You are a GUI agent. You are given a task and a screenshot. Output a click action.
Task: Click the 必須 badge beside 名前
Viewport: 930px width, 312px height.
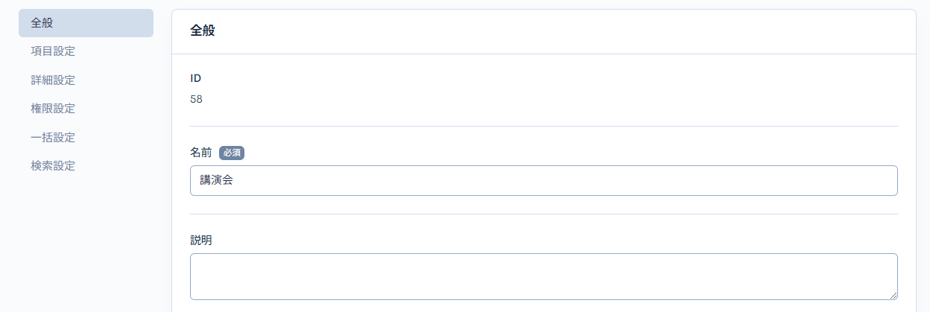click(232, 153)
